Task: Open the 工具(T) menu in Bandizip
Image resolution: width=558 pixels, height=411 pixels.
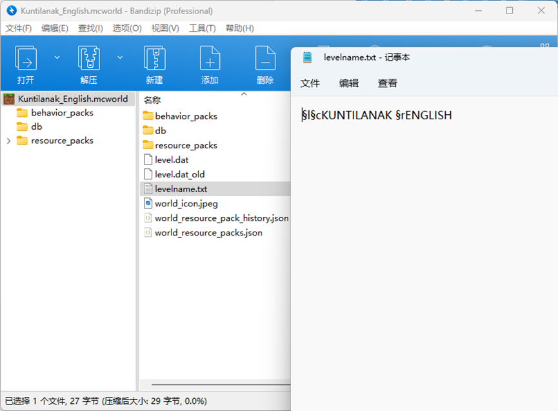Action: 202,28
